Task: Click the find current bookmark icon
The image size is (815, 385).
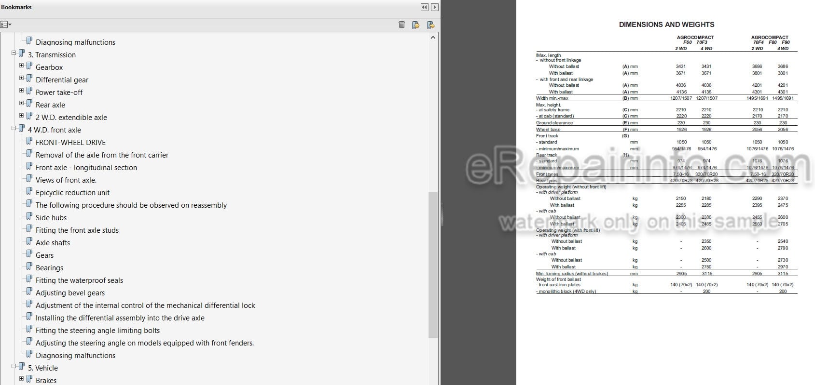Action: [x=430, y=25]
